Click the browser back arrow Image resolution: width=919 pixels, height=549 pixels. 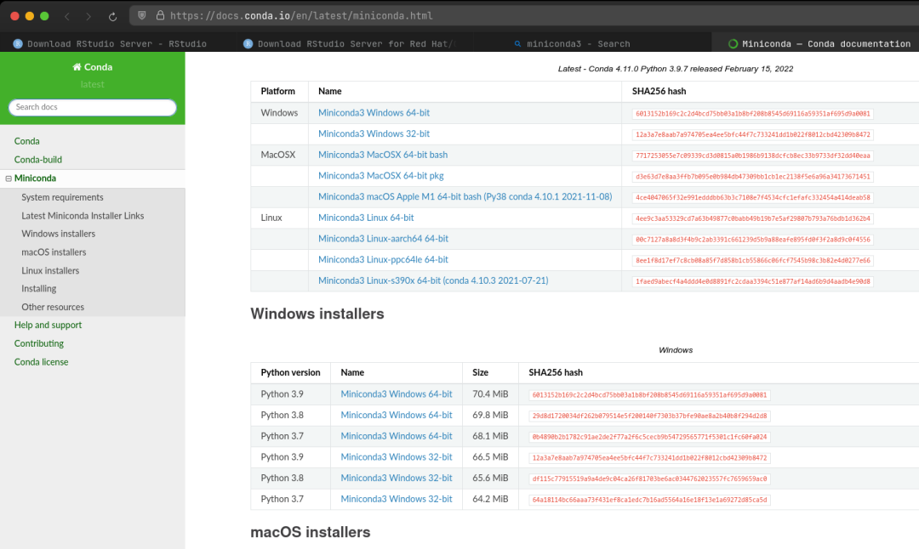pyautogui.click(x=67, y=16)
